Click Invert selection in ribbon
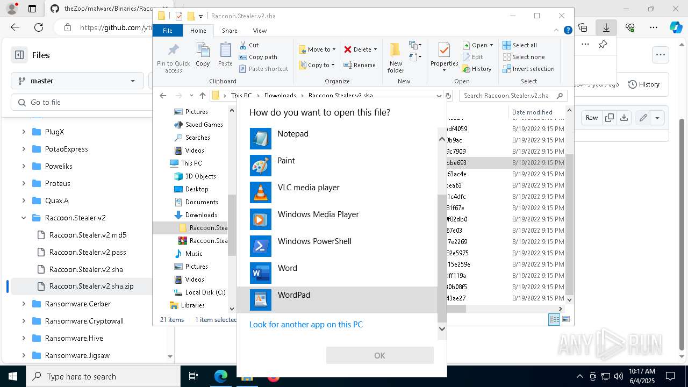This screenshot has width=688, height=387. pyautogui.click(x=528, y=69)
